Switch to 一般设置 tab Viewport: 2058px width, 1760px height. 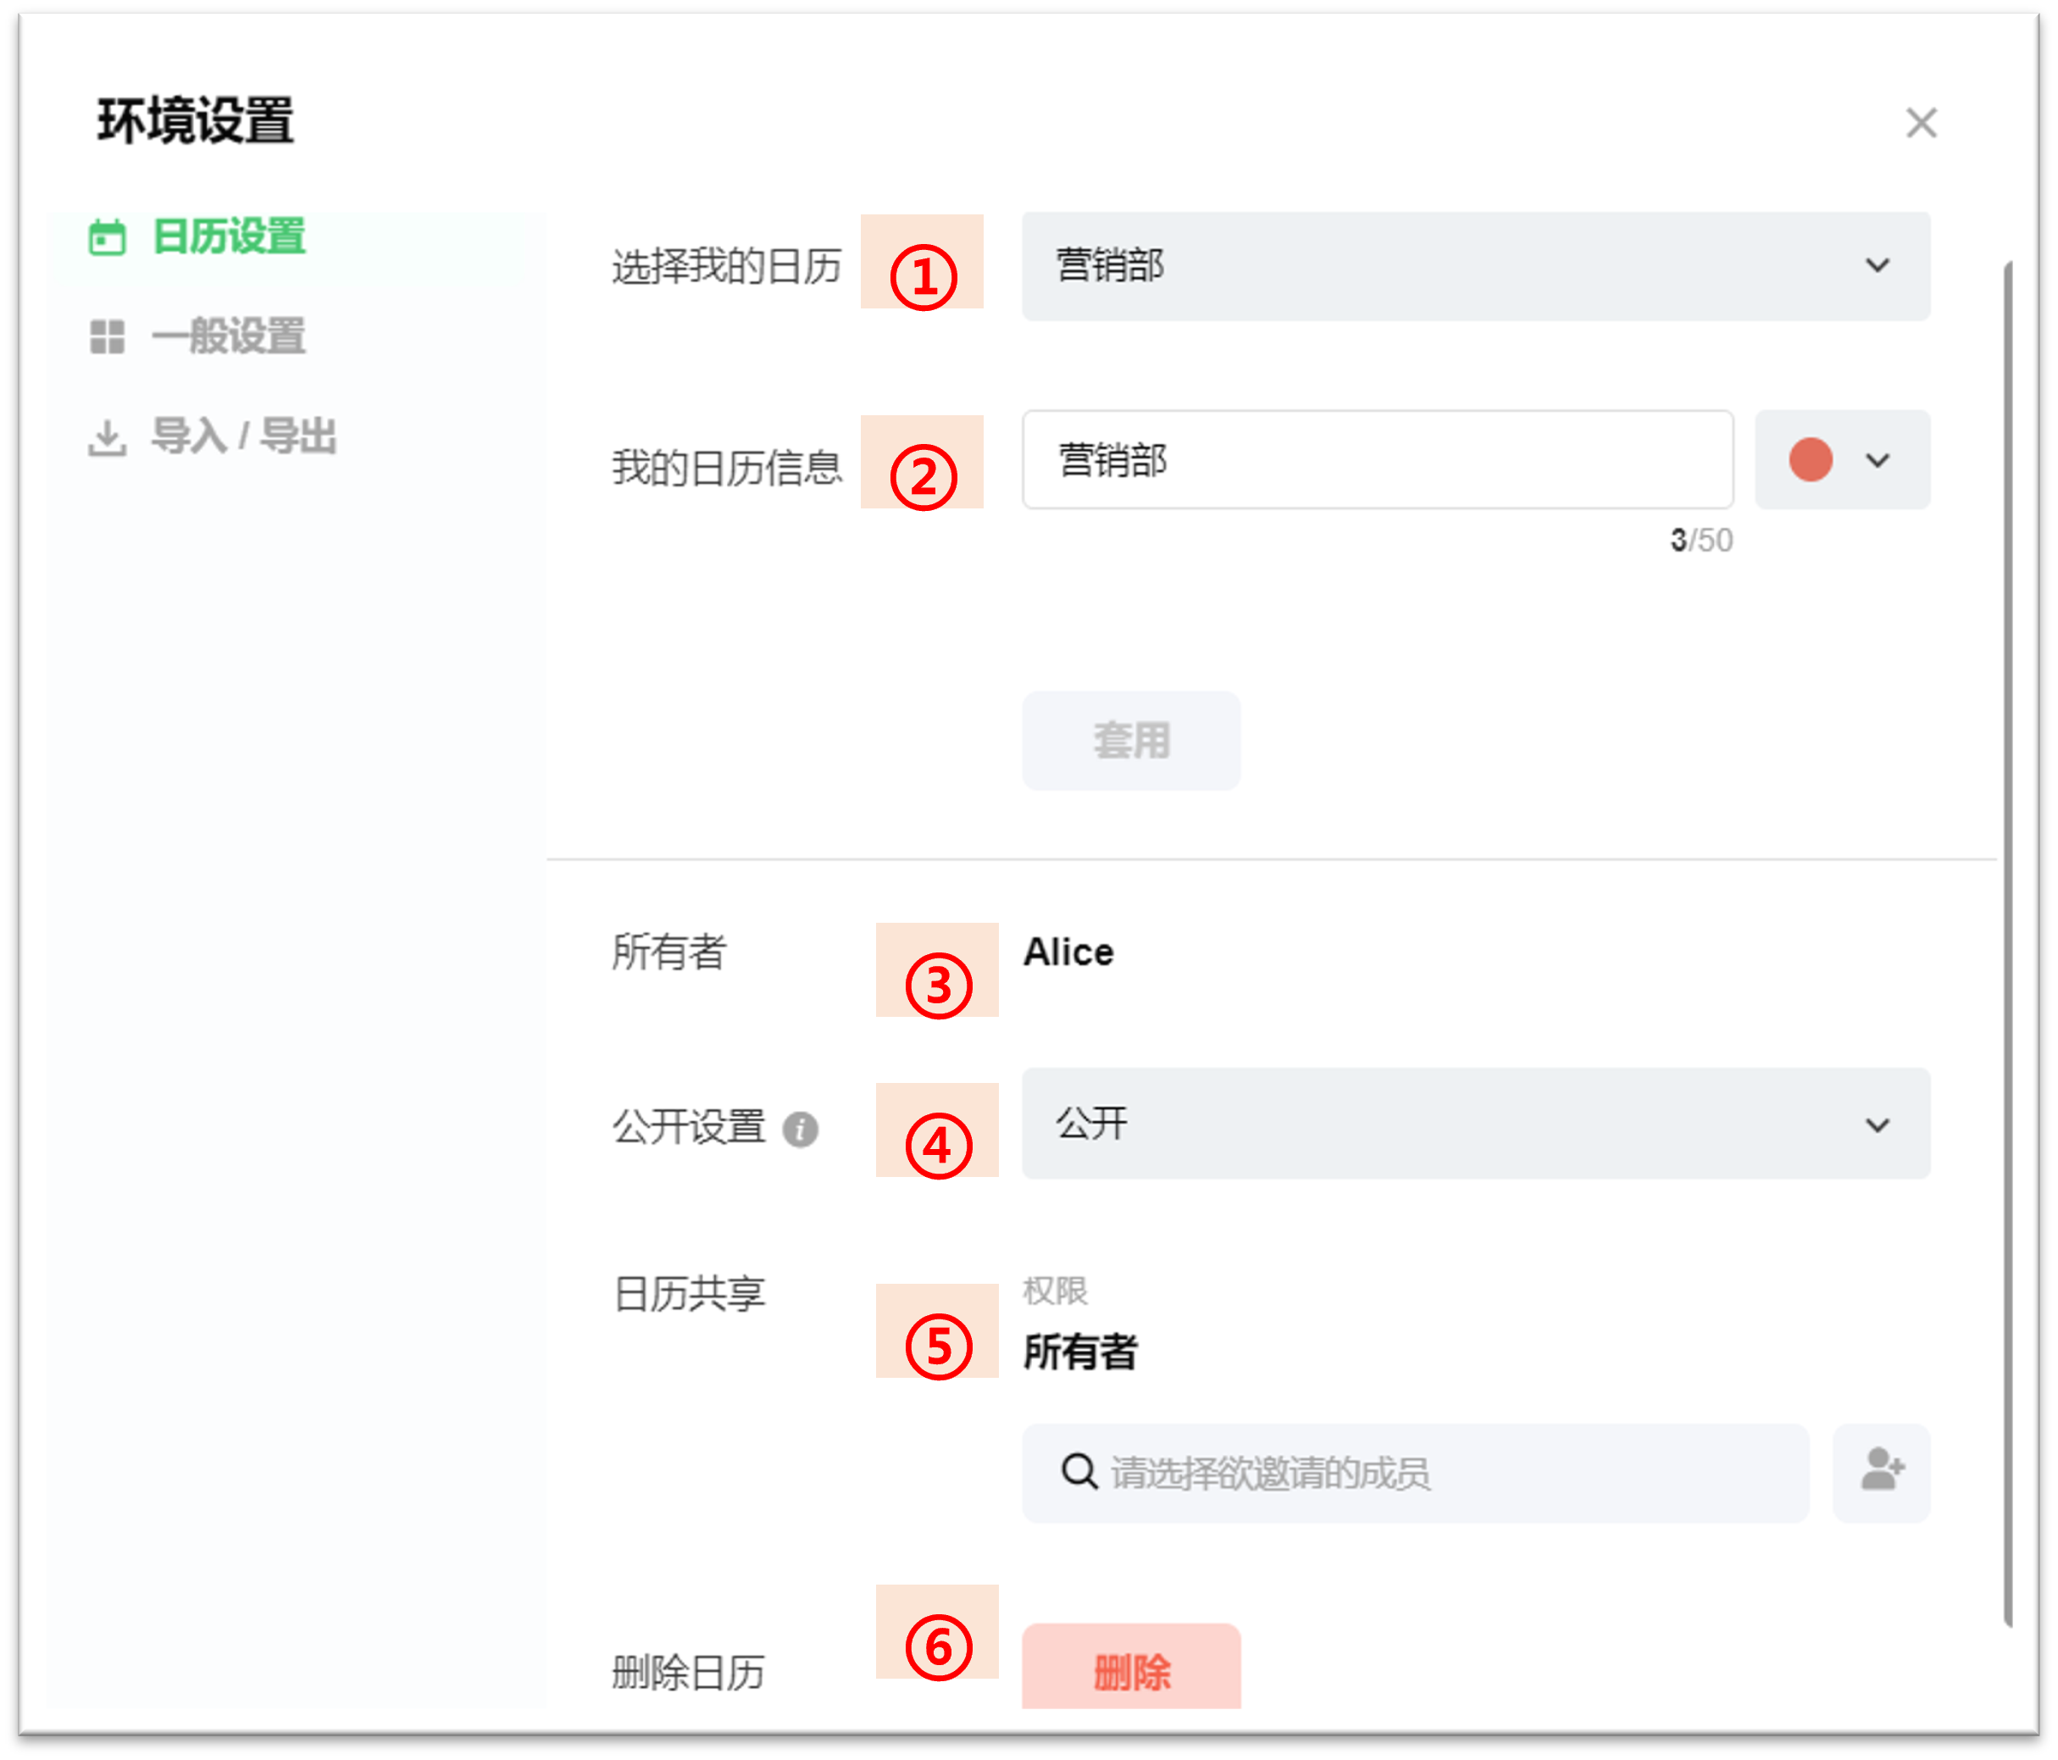pos(229,336)
